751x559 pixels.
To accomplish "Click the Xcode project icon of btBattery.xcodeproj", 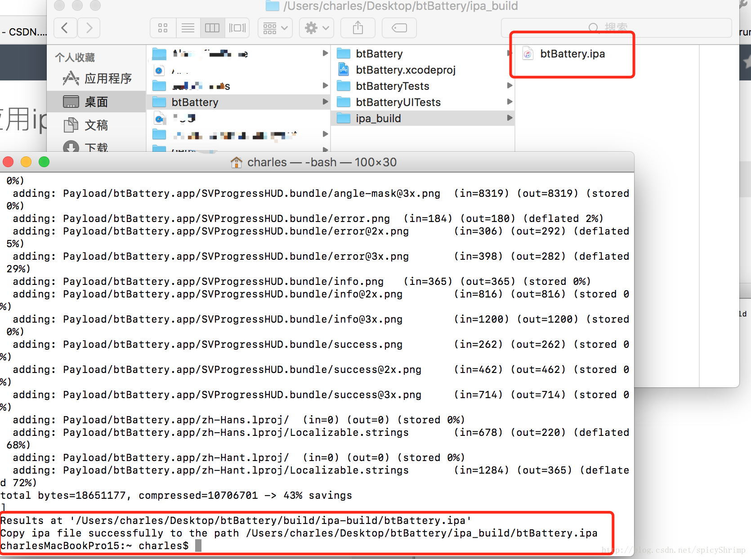I will pos(344,70).
